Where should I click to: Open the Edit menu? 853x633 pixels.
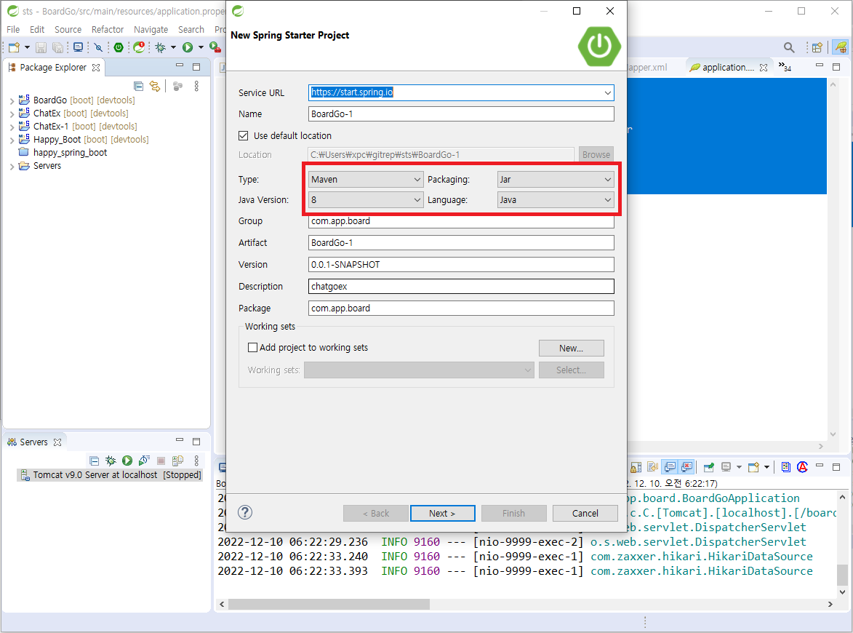tap(37, 29)
